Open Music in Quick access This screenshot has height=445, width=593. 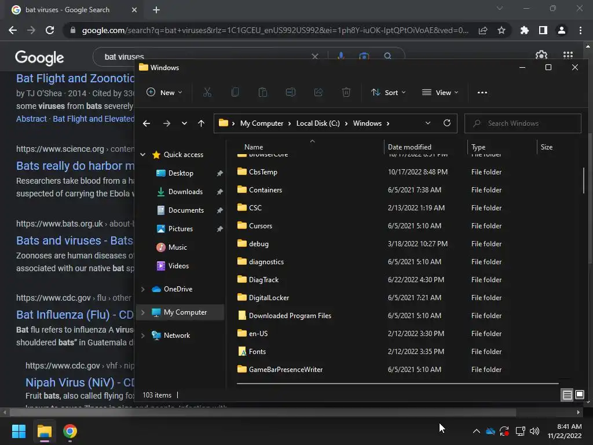click(x=177, y=247)
